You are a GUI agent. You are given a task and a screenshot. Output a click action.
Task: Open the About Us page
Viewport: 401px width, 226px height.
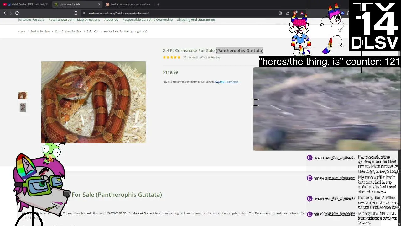[x=111, y=19]
